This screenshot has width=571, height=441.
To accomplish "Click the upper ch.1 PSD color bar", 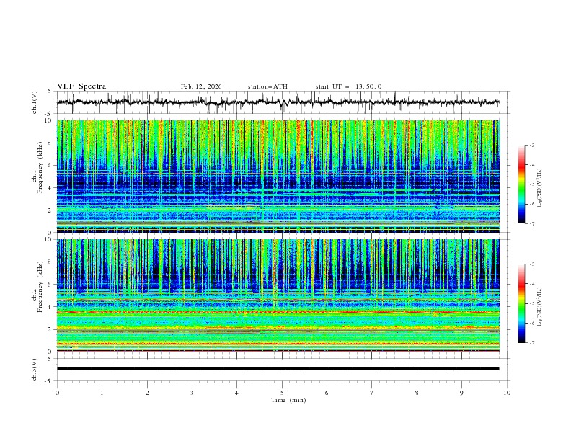I will pyautogui.click(x=521, y=184).
